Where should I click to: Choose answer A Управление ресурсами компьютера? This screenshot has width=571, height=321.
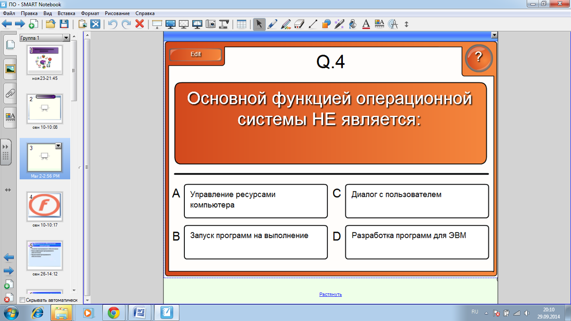coord(256,201)
